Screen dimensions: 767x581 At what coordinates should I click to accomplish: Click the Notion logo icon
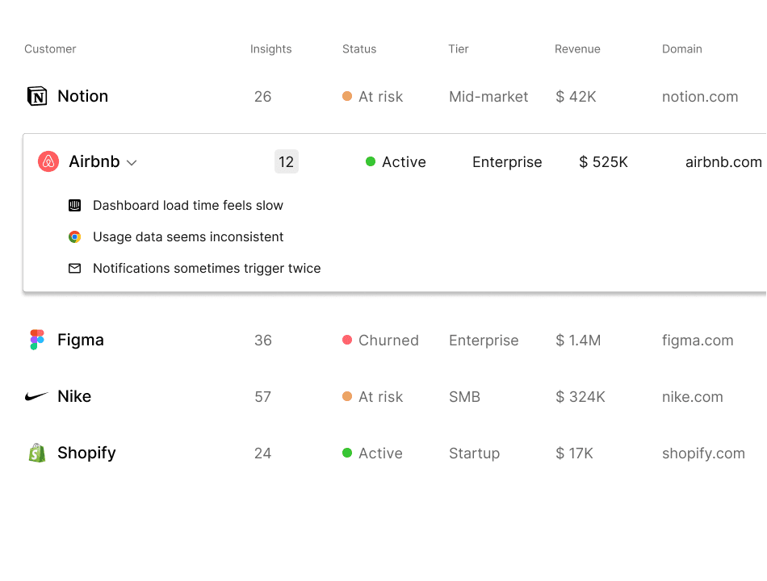pos(37,97)
